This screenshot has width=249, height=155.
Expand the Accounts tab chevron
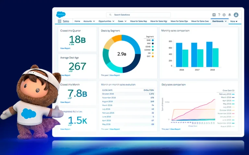pos(94,21)
